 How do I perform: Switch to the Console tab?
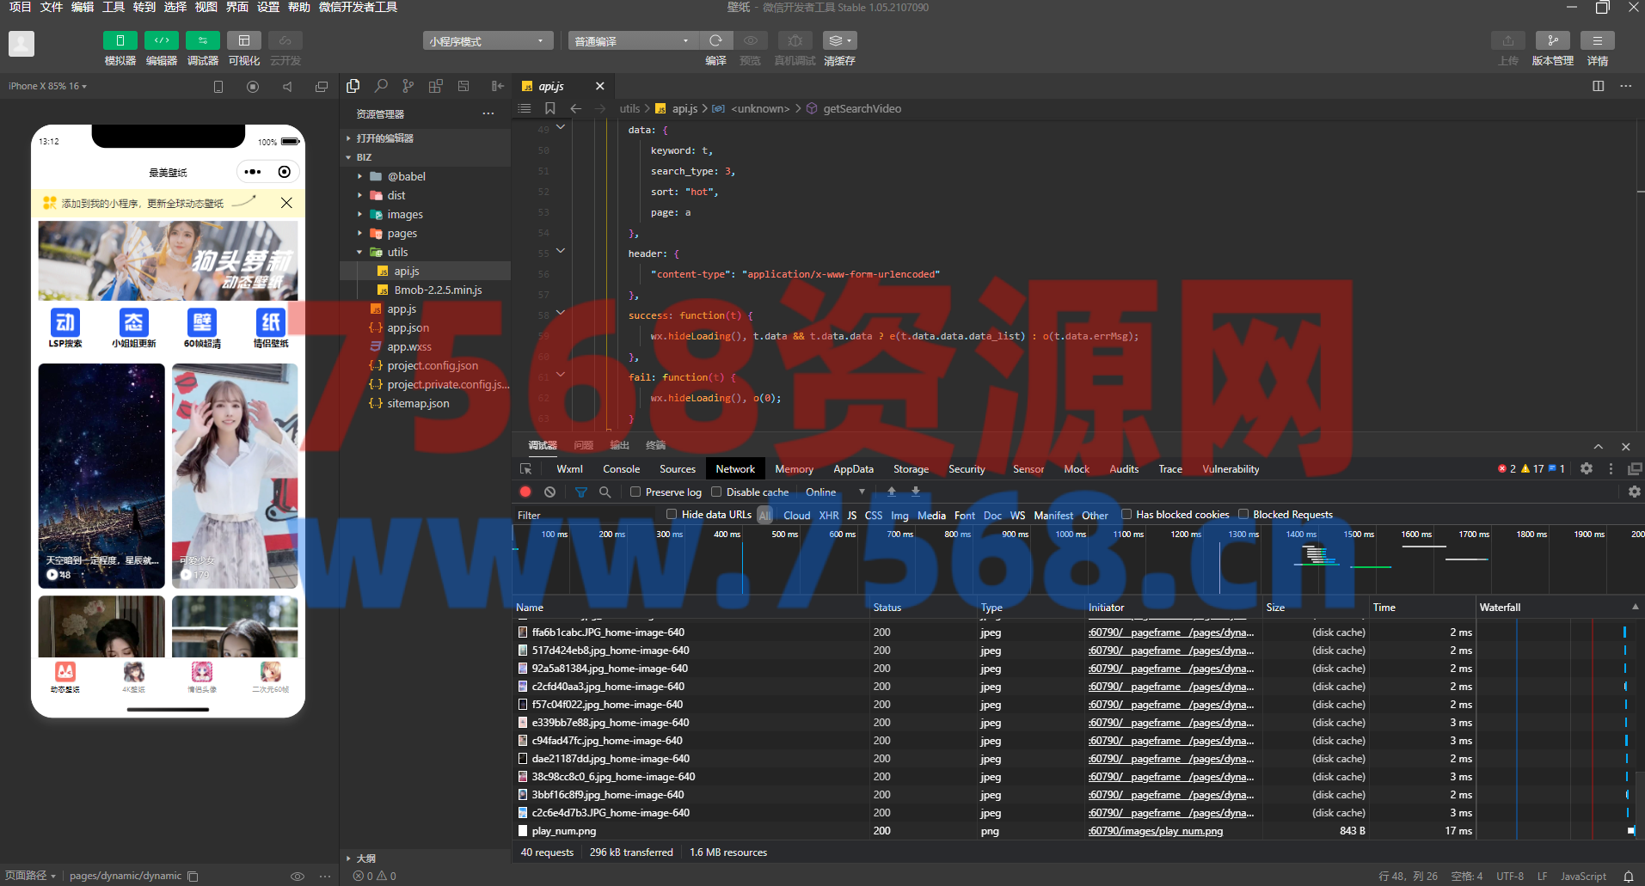pyautogui.click(x=621, y=469)
